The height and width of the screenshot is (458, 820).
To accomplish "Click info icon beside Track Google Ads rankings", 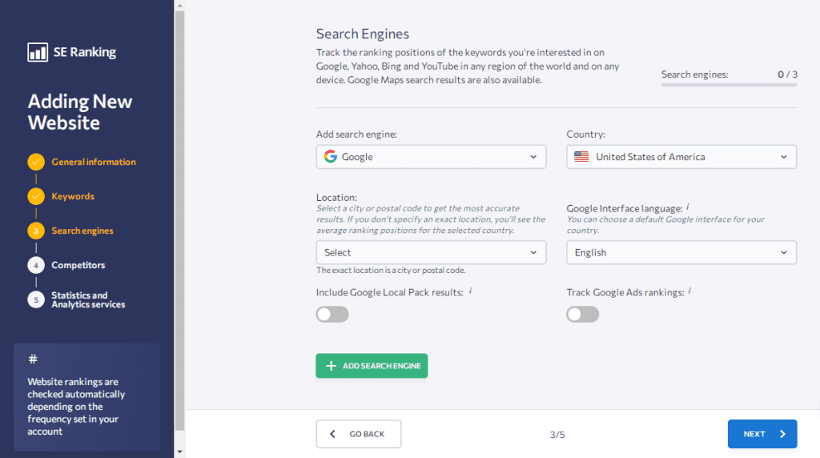I will coord(689,291).
